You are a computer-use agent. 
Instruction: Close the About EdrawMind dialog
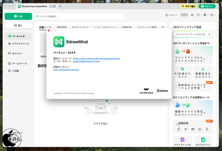point(49,30)
